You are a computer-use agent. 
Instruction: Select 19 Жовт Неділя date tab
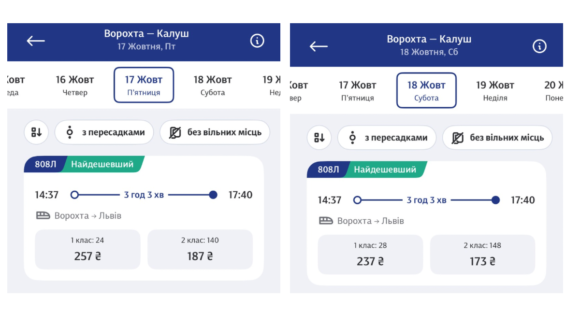coord(495,91)
